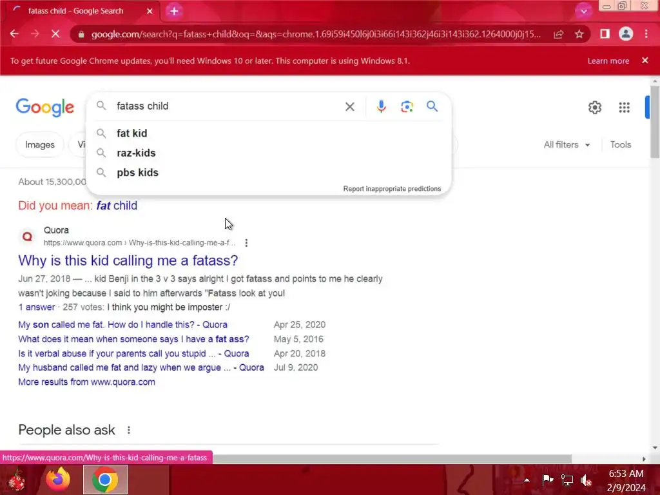Open 'Why is this kid calling me a fatass?'
The width and height of the screenshot is (660, 495).
(x=128, y=260)
